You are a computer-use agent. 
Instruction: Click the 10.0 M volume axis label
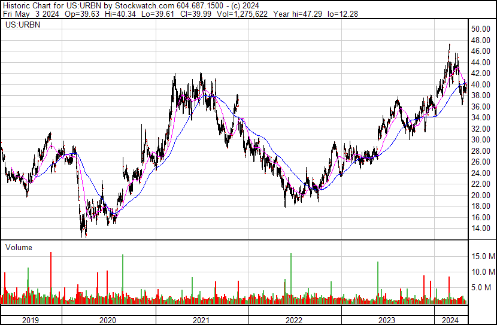(483, 272)
